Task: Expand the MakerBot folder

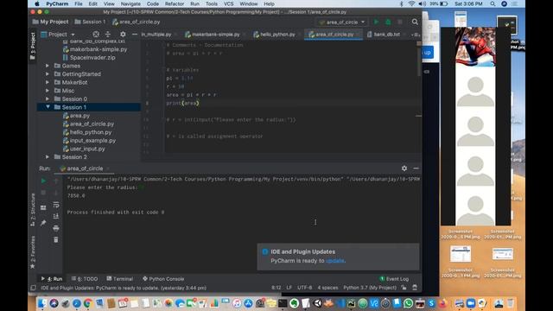Action: pyautogui.click(x=48, y=82)
